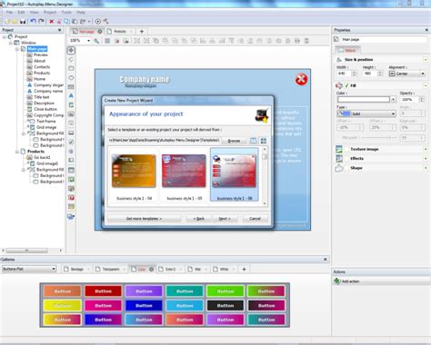Click Get more templates button

coord(144,219)
